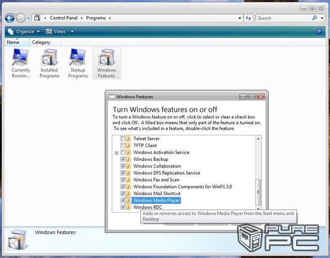Click the Control Panel breadcrumb
Screen dimensions: 330x258
(x=64, y=18)
